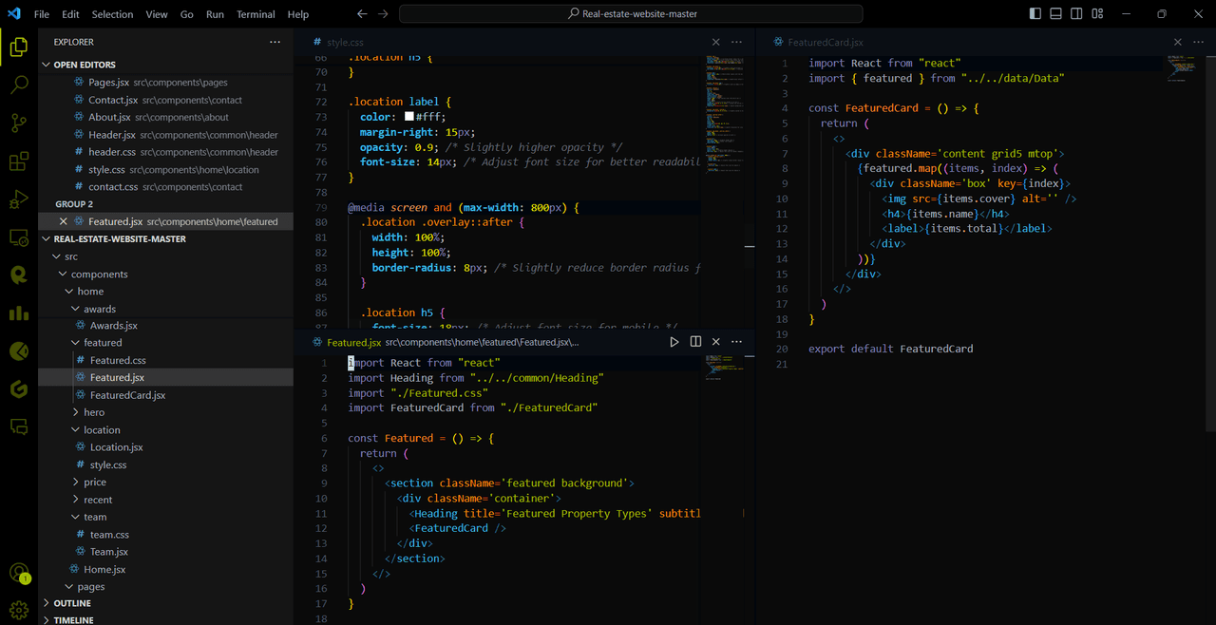
Task: Open FeaturedCard.jsx in the explorer tree
Action: pyautogui.click(x=127, y=395)
